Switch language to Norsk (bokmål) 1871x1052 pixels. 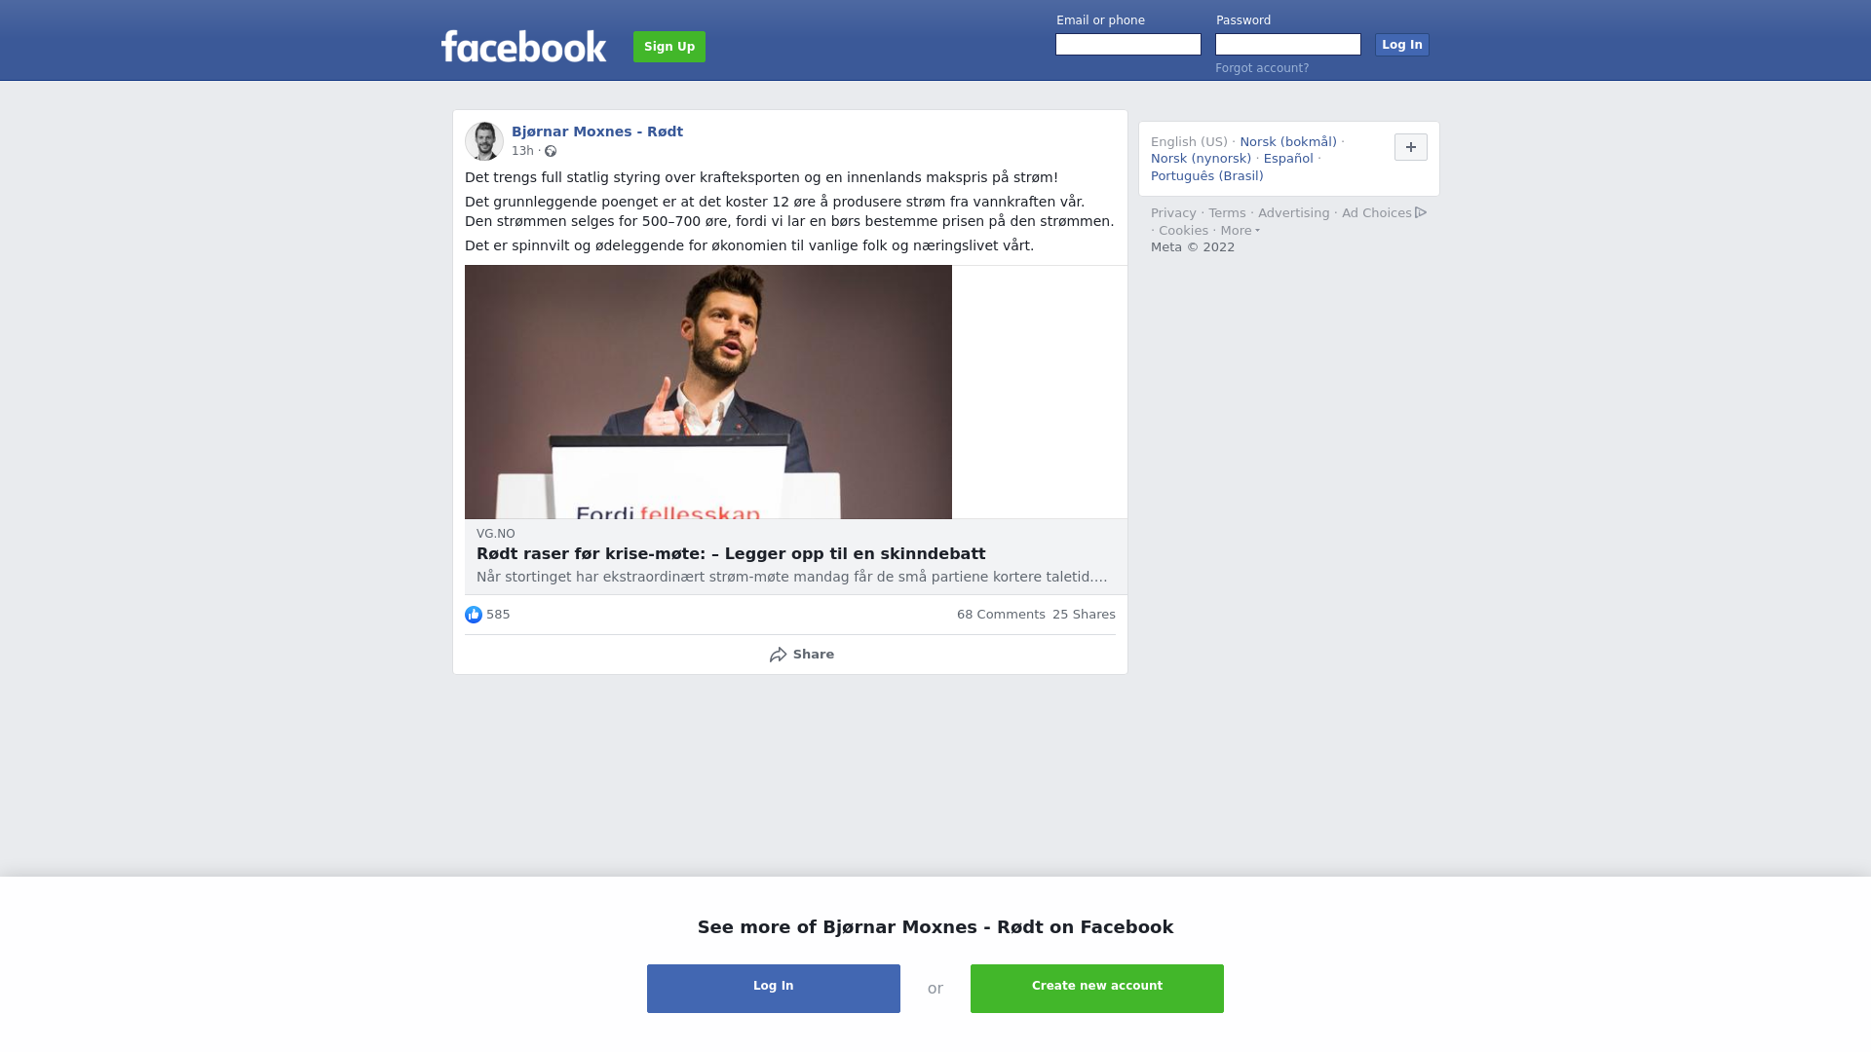[1288, 142]
